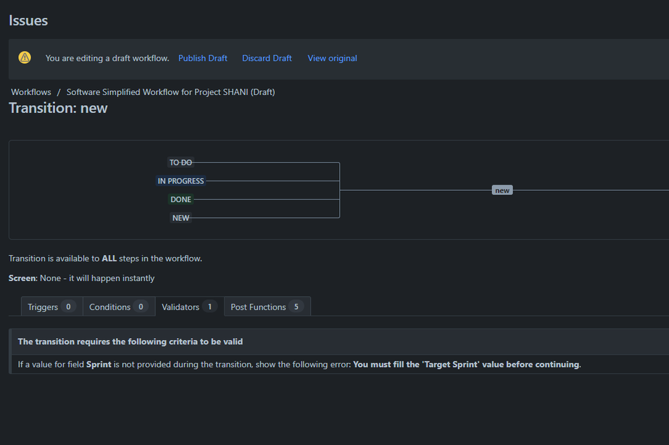
Task: Click the DONE step in the workflow diagram
Action: pos(180,199)
